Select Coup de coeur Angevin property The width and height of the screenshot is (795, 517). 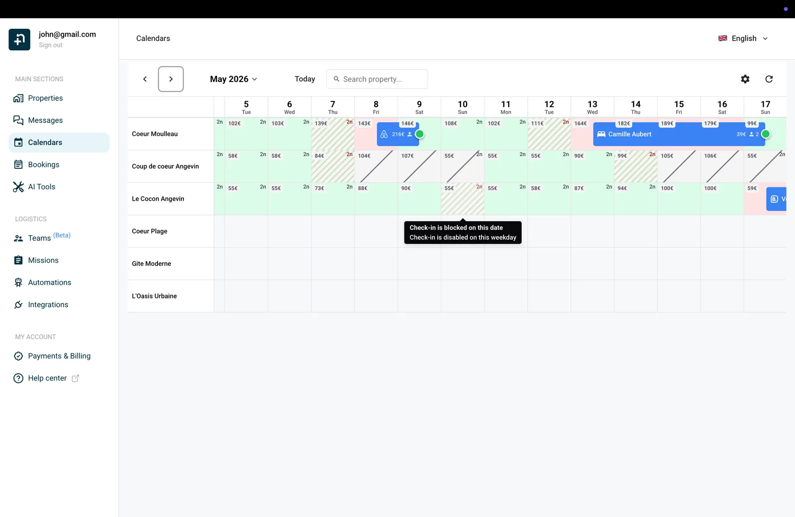point(165,166)
